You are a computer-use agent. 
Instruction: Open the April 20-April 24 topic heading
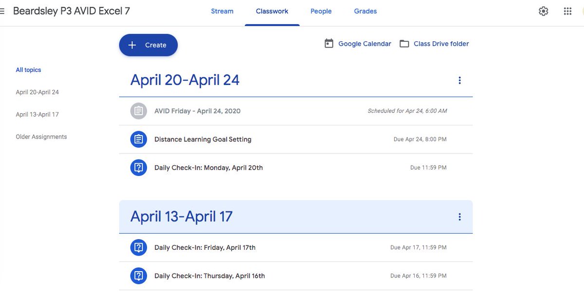[185, 80]
